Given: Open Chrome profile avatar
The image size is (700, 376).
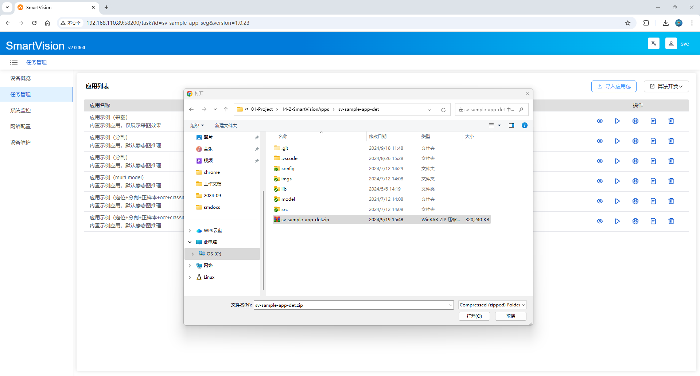Looking at the screenshot, I should pos(679,23).
